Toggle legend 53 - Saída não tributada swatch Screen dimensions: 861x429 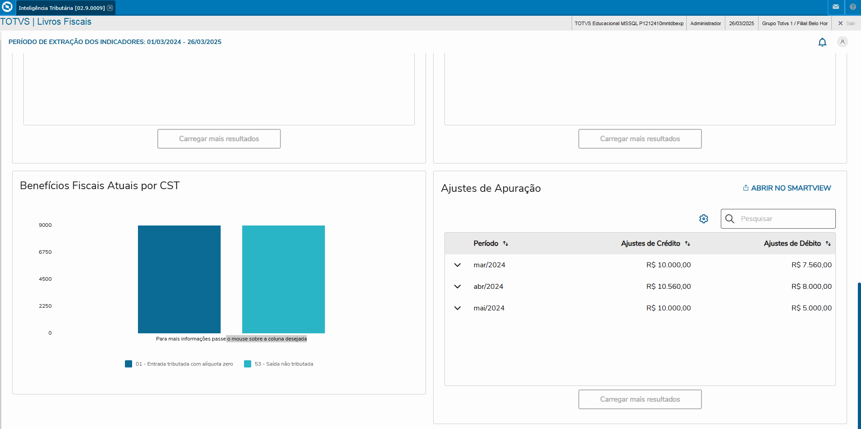tap(248, 364)
